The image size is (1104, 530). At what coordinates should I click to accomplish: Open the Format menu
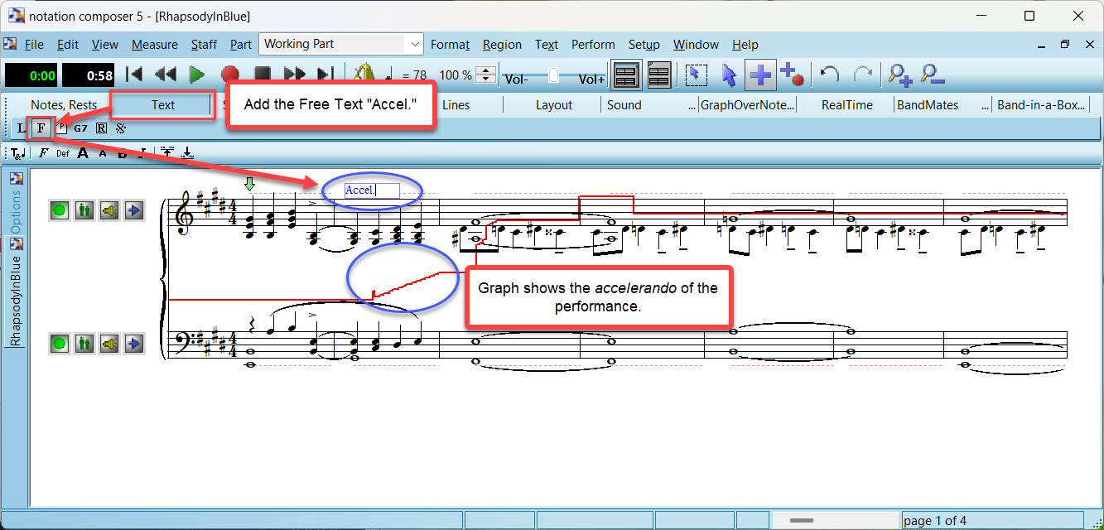451,45
